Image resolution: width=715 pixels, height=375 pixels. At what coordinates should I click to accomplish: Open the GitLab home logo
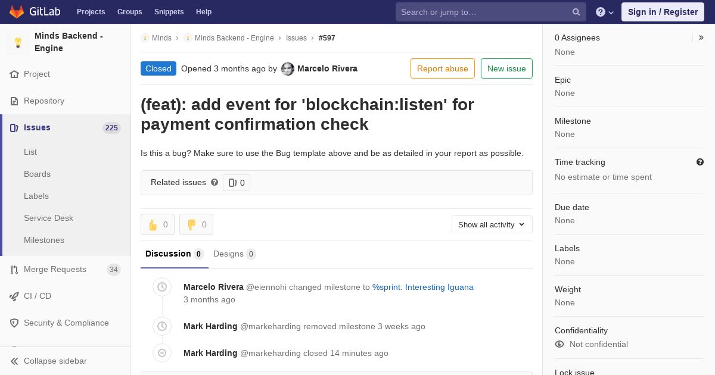(35, 12)
